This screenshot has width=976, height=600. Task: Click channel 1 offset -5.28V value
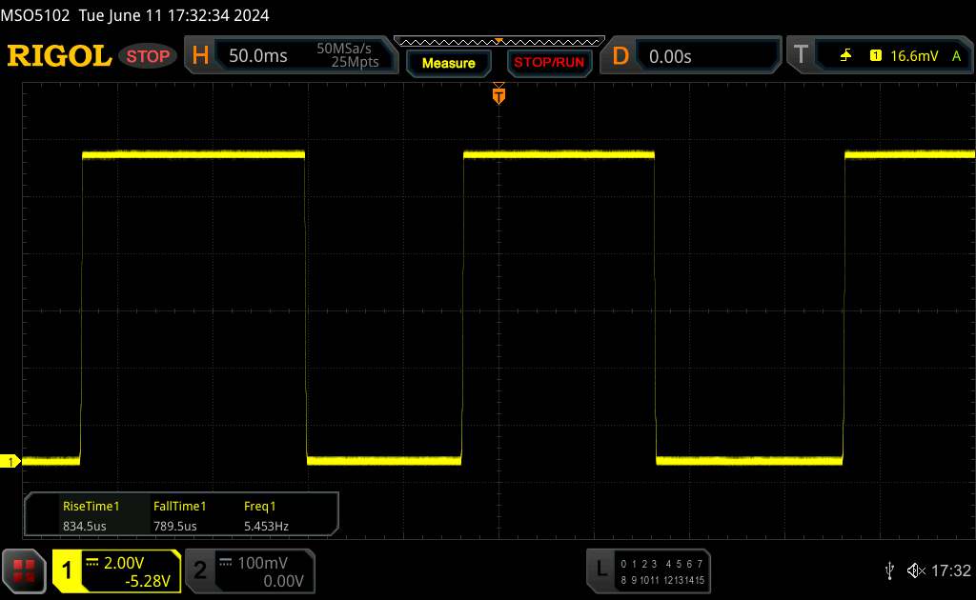pyautogui.click(x=148, y=581)
